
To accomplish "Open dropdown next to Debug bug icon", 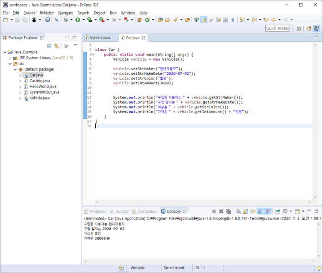I will tap(71, 20).
